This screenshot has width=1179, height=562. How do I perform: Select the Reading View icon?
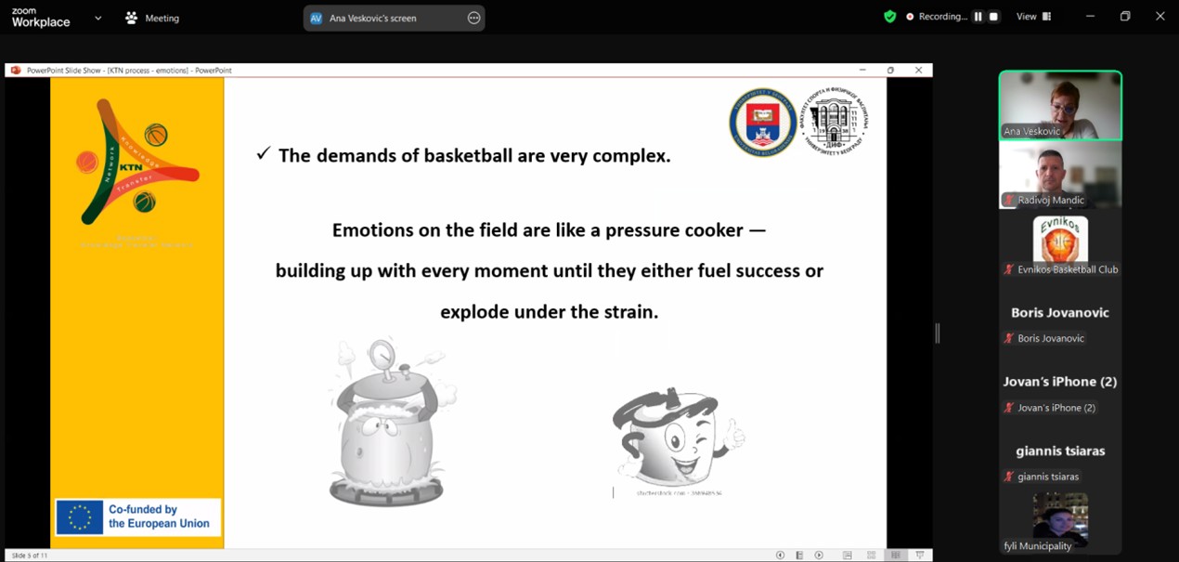(x=895, y=555)
